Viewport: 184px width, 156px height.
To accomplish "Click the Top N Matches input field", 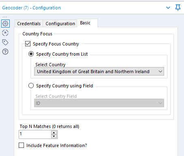I will [x=35, y=134].
